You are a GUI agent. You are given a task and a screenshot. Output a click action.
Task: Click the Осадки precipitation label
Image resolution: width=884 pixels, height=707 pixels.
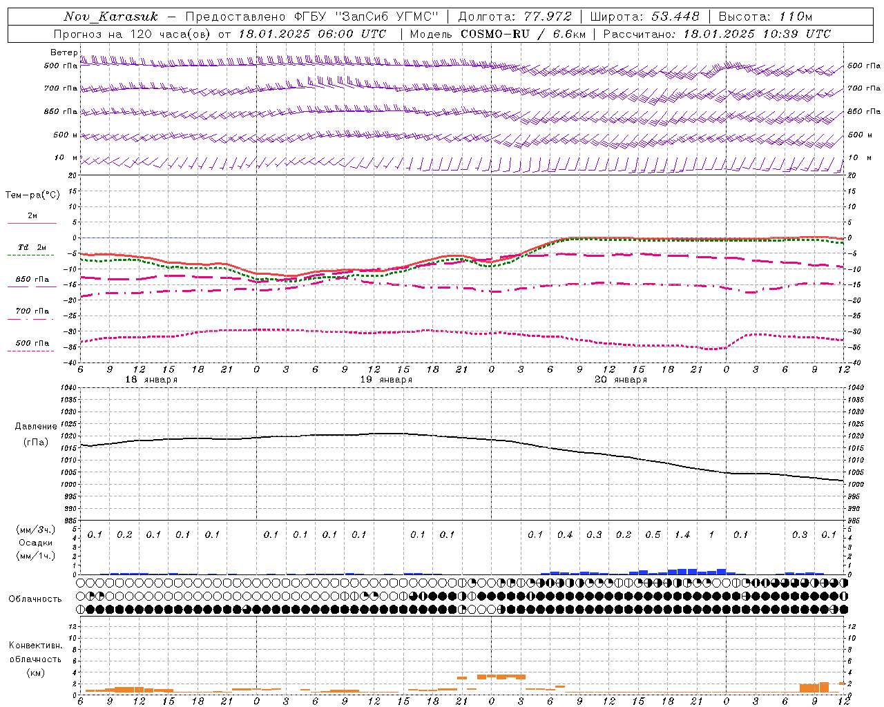[36, 543]
